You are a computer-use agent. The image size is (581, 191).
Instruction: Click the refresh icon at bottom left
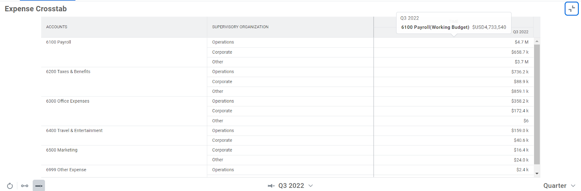[x=10, y=186]
